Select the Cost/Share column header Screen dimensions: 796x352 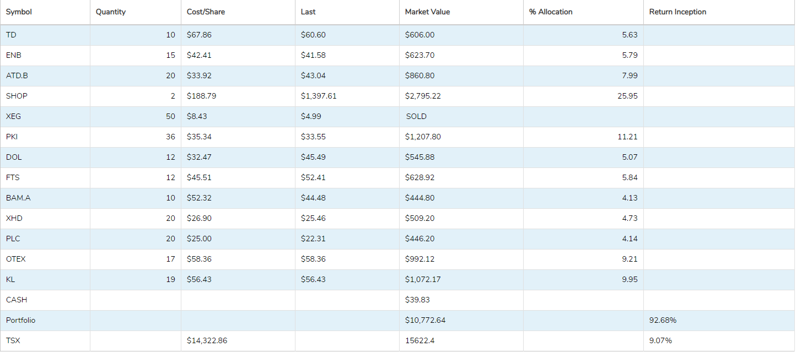(206, 12)
